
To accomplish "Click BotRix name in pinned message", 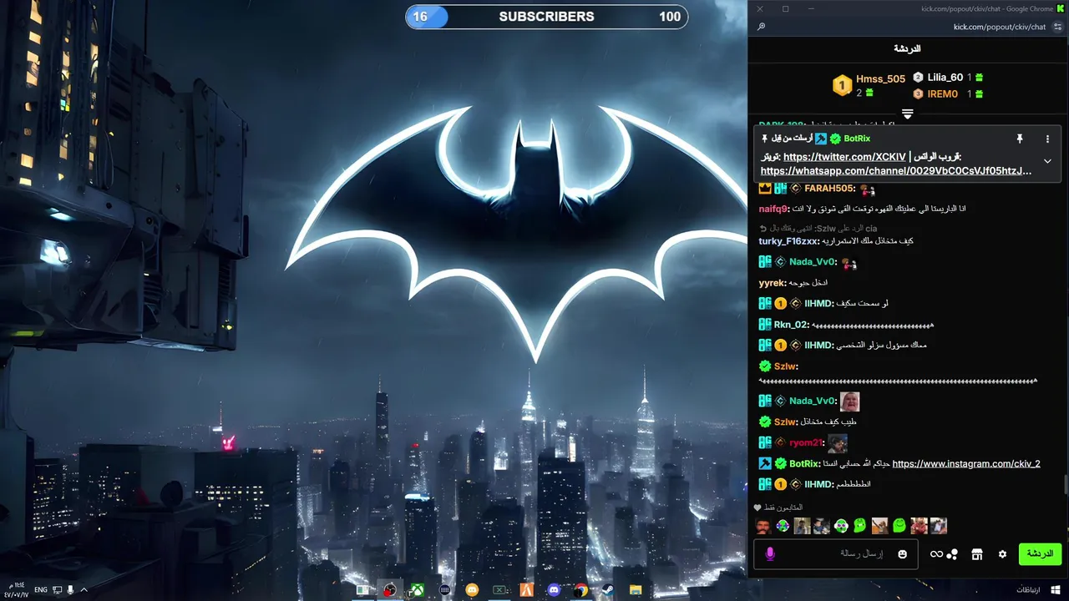I will coord(857,139).
